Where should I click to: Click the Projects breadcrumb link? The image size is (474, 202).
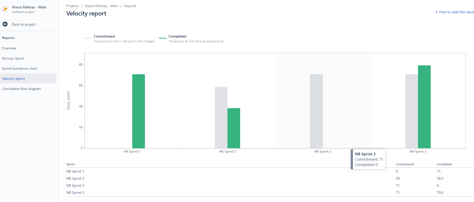pos(72,6)
